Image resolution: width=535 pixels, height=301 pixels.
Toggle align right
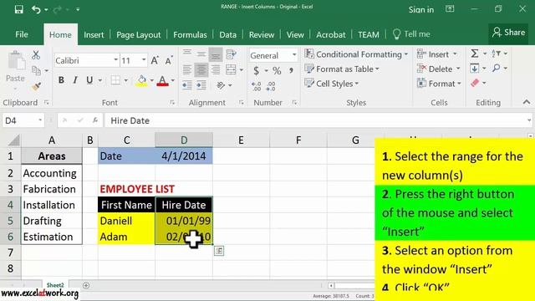pyautogui.click(x=216, y=69)
